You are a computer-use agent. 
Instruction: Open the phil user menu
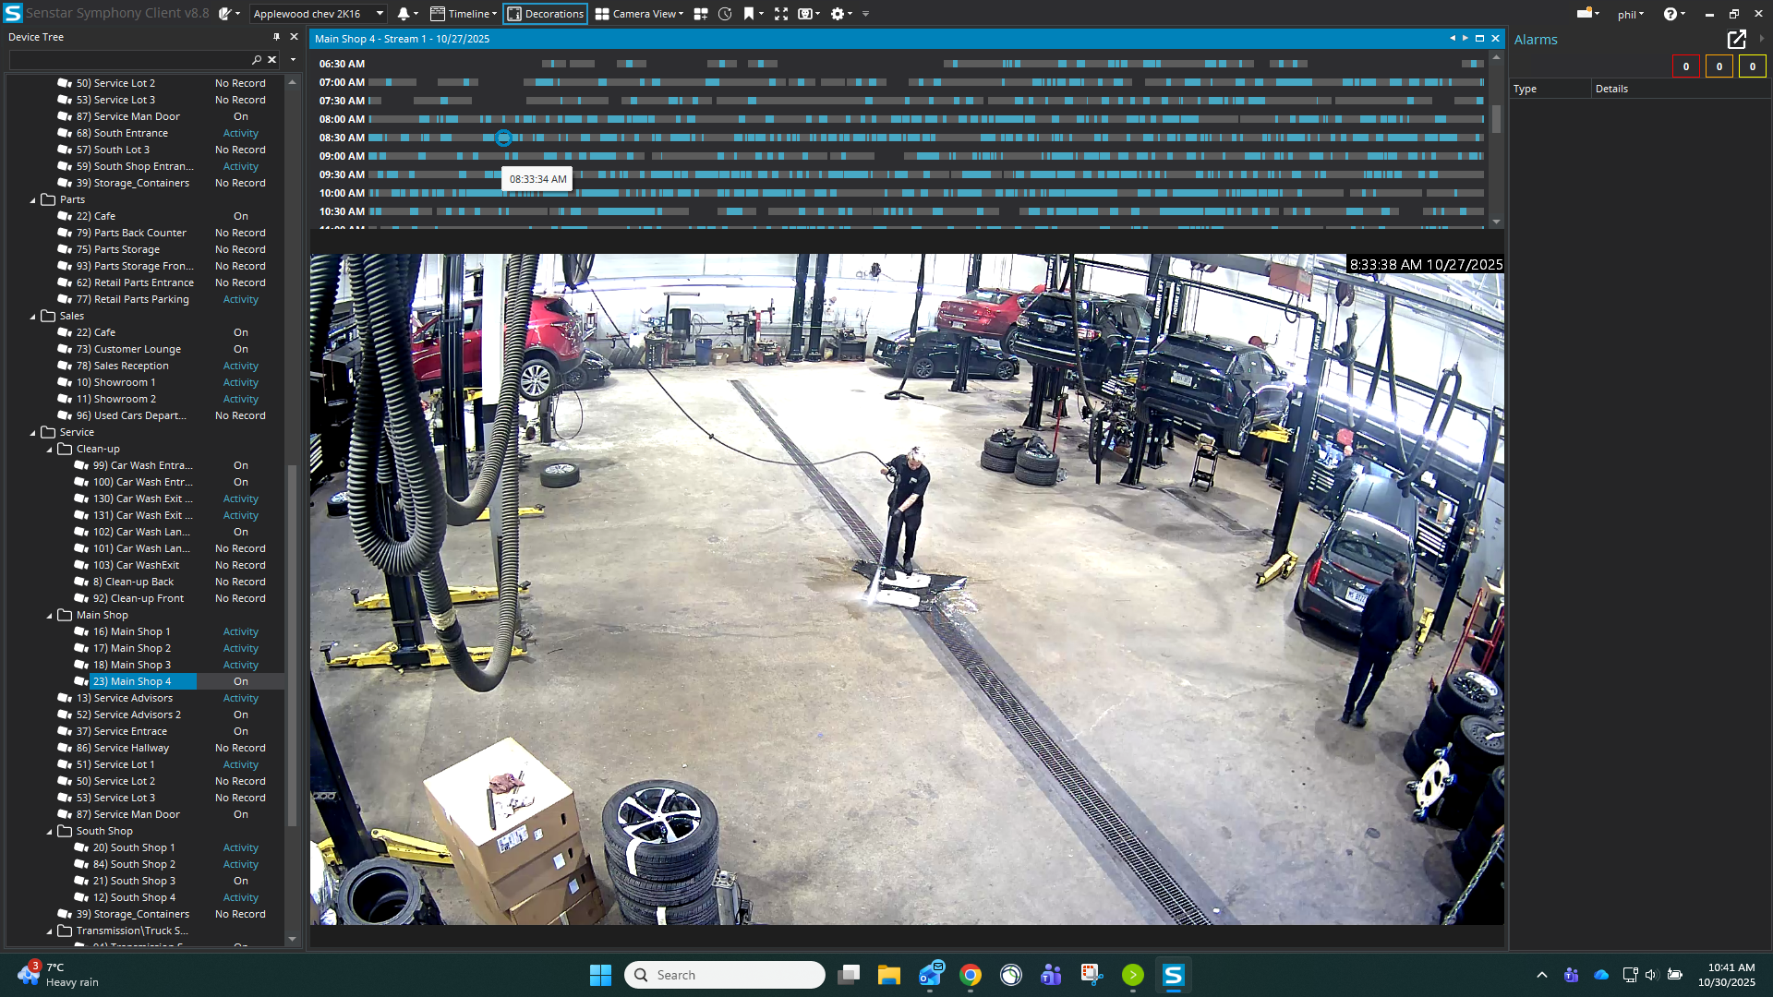click(x=1630, y=15)
